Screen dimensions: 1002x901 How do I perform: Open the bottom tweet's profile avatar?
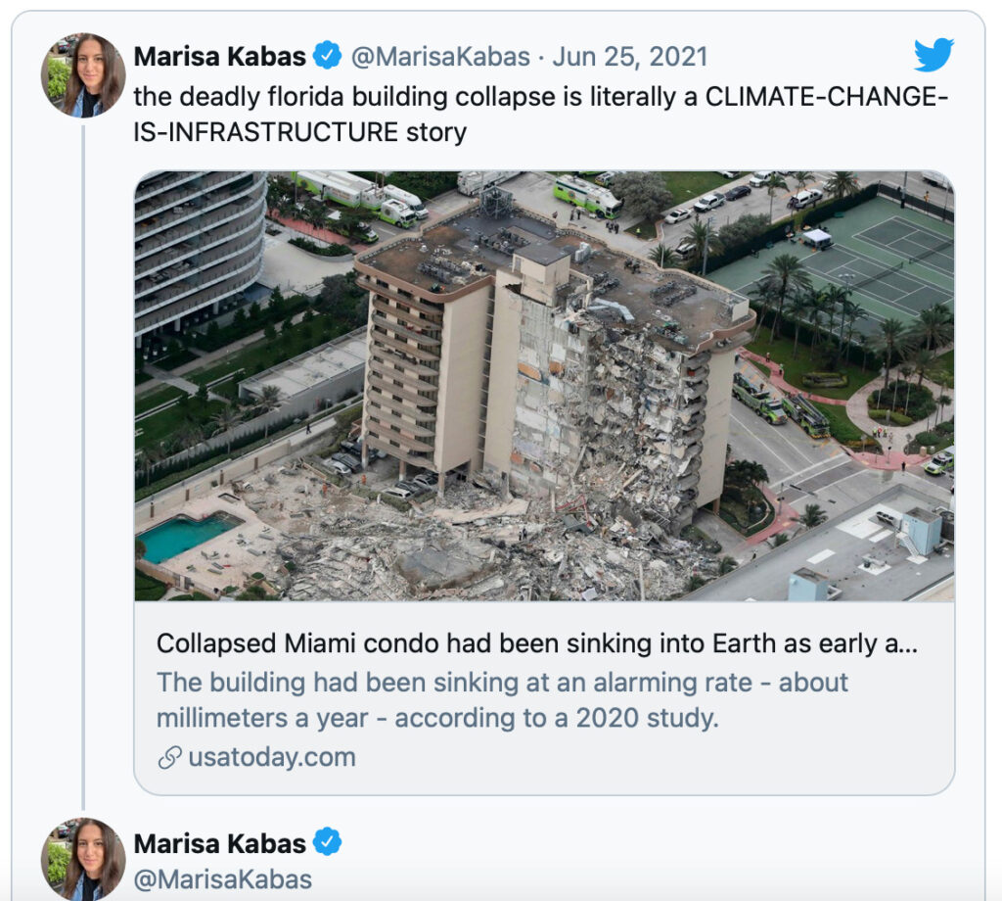point(82,859)
